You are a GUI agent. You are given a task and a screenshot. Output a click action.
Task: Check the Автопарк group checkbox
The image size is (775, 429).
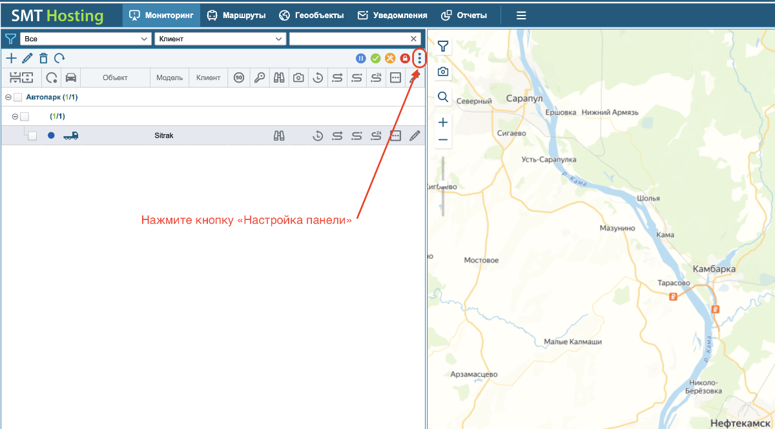coord(18,97)
